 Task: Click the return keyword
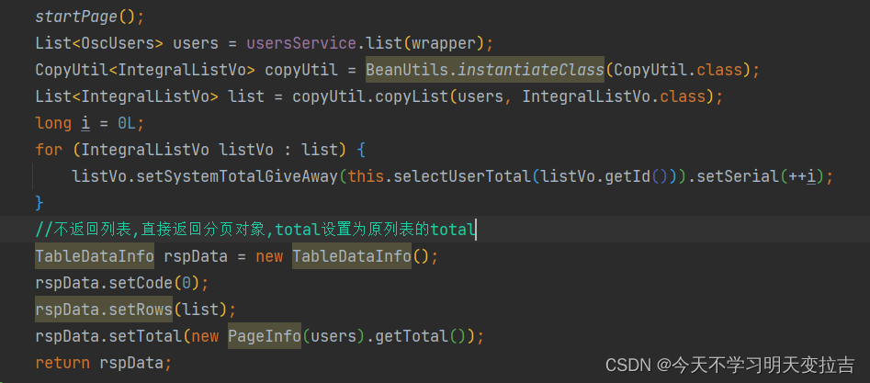coord(62,363)
